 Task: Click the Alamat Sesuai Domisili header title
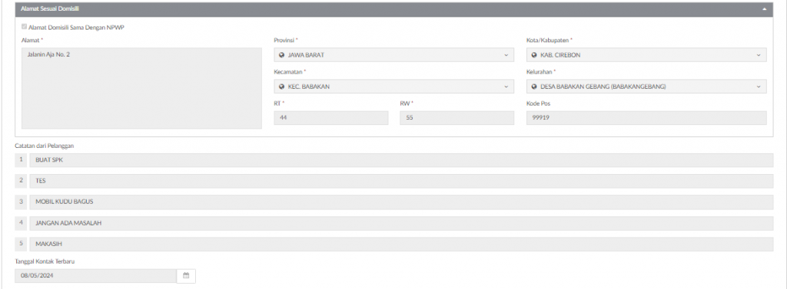coord(50,9)
